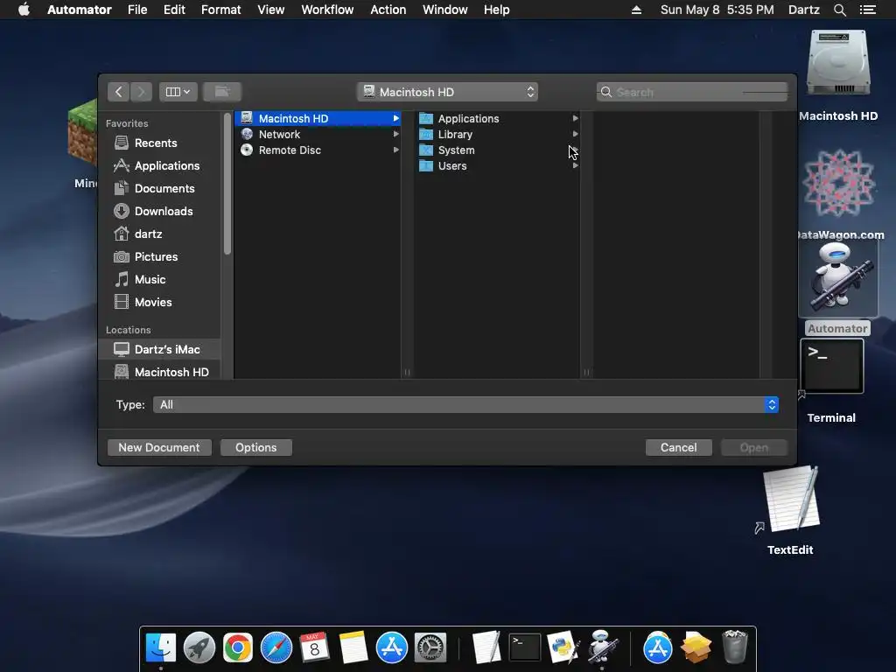896x672 pixels.
Task: Open the Apple menu
Action: pos(24,10)
